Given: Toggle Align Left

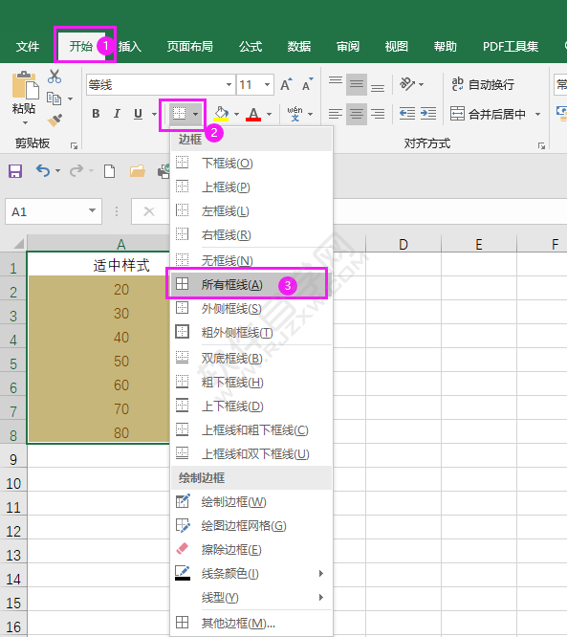Looking at the screenshot, I should tap(336, 114).
